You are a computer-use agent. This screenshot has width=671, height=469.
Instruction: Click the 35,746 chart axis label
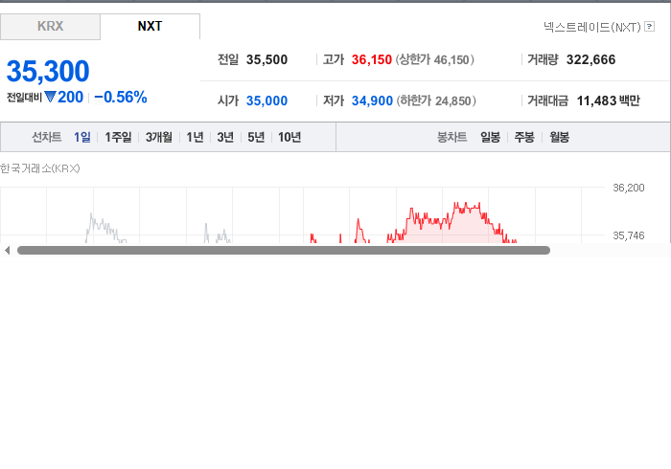[628, 235]
